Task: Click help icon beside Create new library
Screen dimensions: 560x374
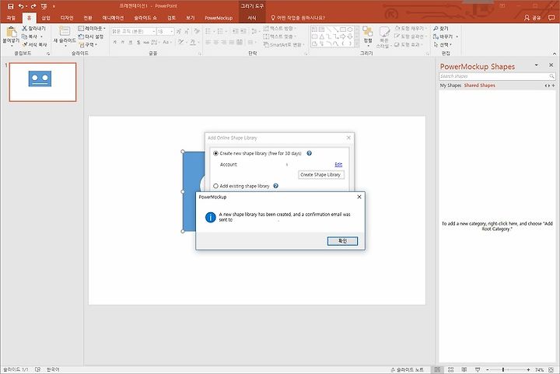Action: [310, 153]
